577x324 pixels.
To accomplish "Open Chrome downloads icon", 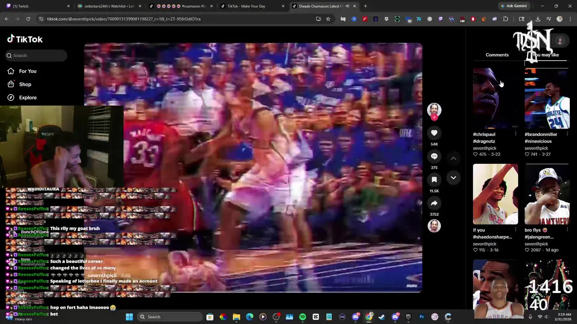I will click(538, 19).
